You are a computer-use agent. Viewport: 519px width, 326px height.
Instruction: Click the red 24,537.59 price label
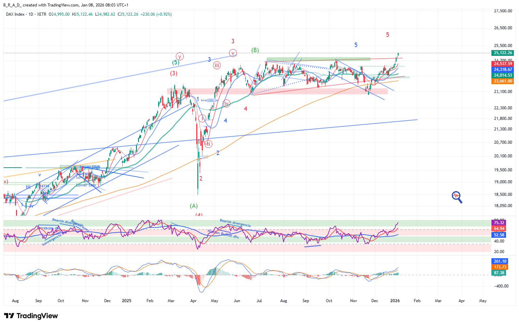(503, 64)
